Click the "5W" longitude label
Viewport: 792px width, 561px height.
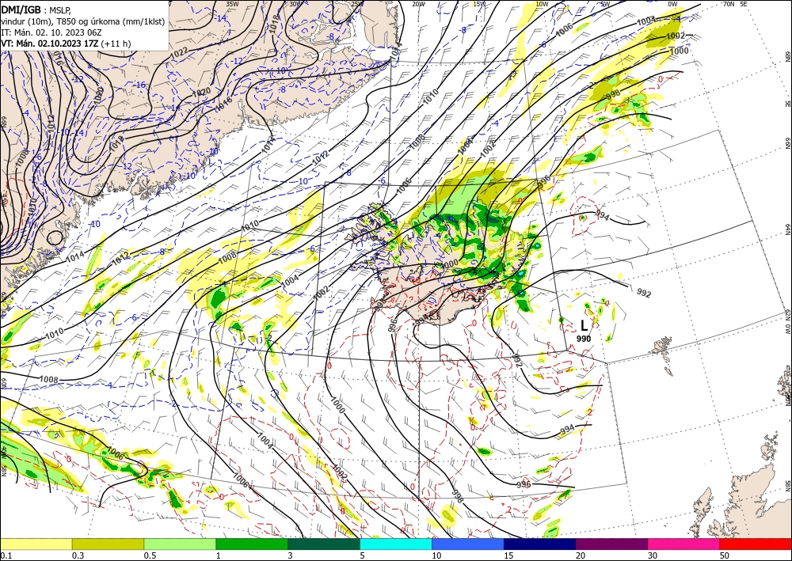click(x=606, y=4)
